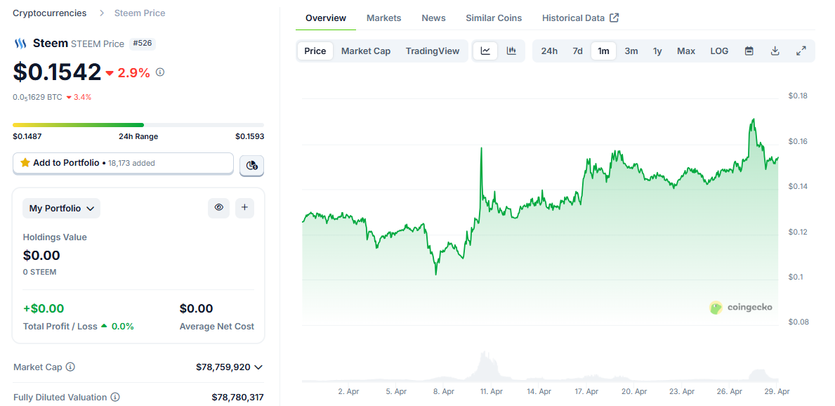
Task: Select the TradingView chart mode
Action: tap(433, 51)
